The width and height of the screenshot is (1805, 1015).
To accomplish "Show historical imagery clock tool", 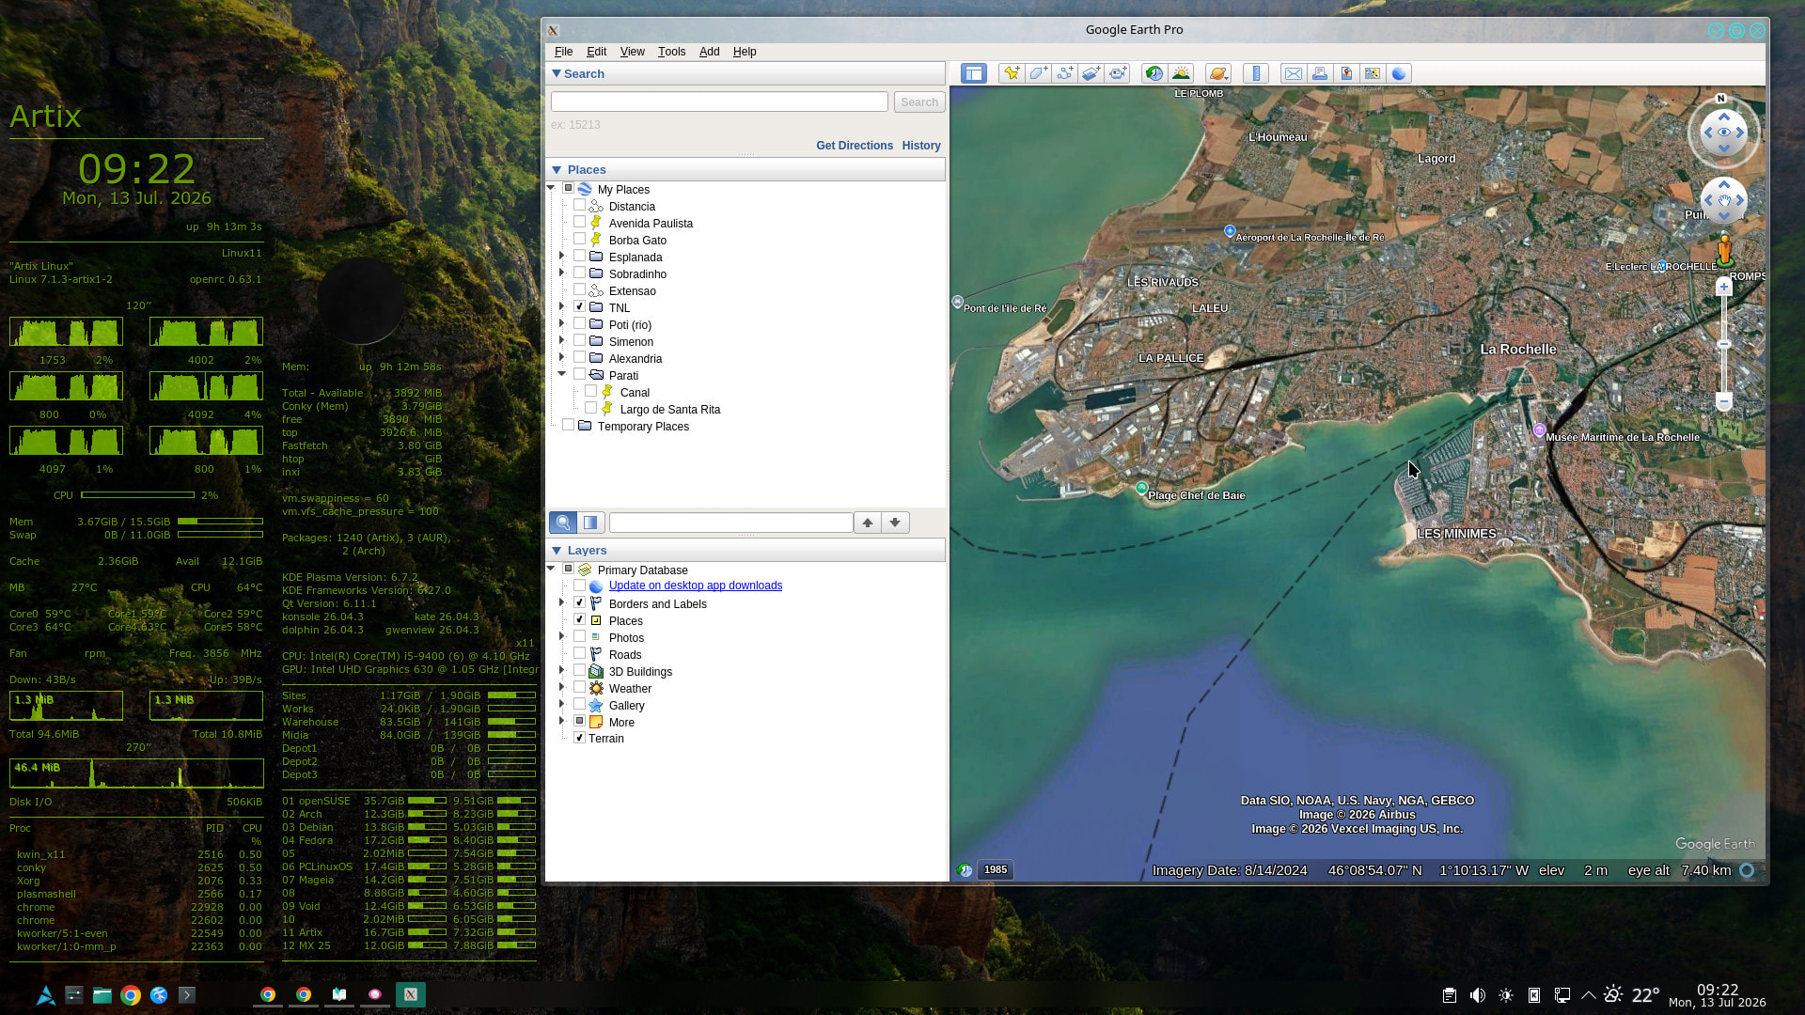I will pos(1154,73).
